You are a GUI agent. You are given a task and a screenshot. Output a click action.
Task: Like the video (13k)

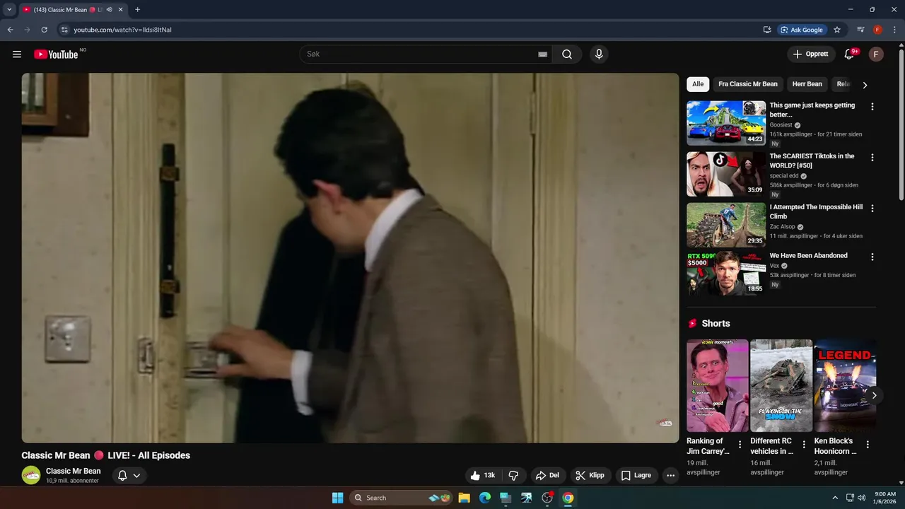(x=484, y=476)
